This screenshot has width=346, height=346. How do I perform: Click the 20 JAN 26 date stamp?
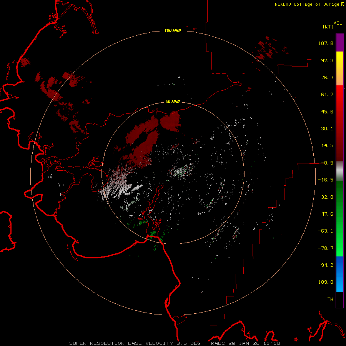(x=243, y=343)
